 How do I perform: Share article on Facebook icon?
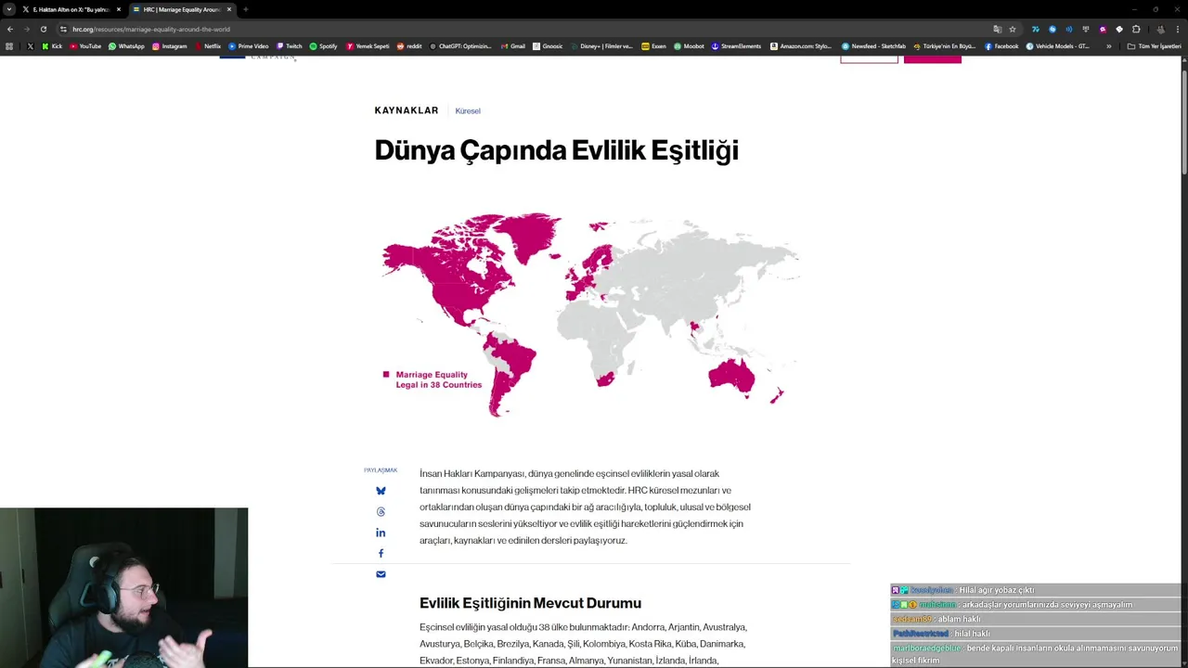point(381,554)
